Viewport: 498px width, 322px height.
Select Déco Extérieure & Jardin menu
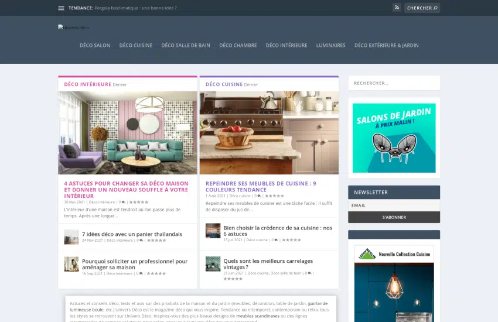[x=386, y=45]
